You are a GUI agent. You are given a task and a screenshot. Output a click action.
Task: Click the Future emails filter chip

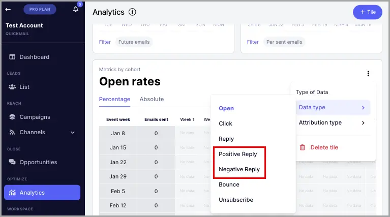point(134,42)
